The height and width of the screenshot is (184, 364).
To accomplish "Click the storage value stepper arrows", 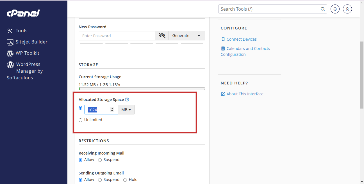I will [112, 110].
